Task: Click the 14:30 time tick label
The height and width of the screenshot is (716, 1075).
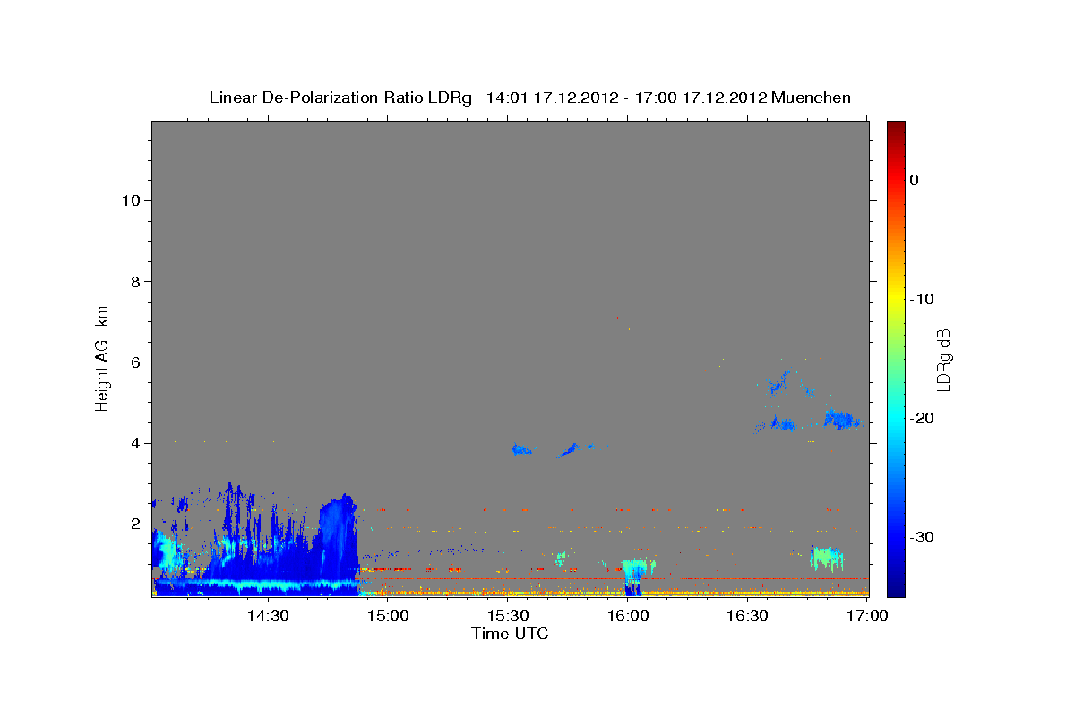Action: pos(267,616)
